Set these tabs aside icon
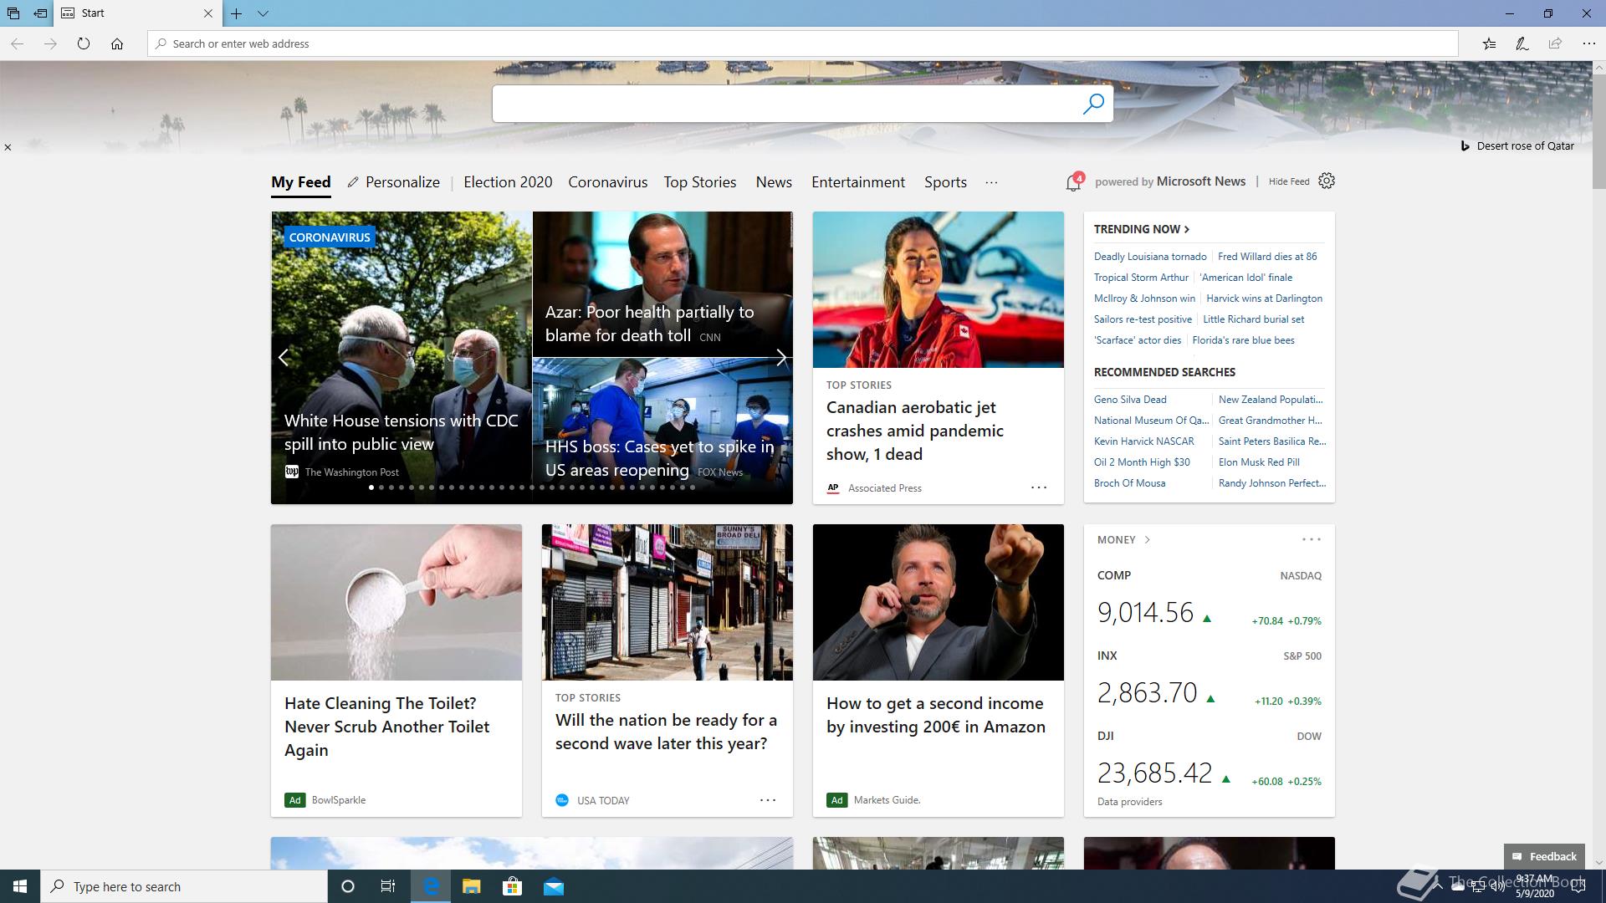This screenshot has height=903, width=1606. (40, 13)
